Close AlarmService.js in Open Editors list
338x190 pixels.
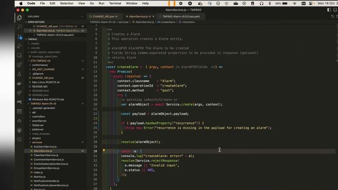30,31
